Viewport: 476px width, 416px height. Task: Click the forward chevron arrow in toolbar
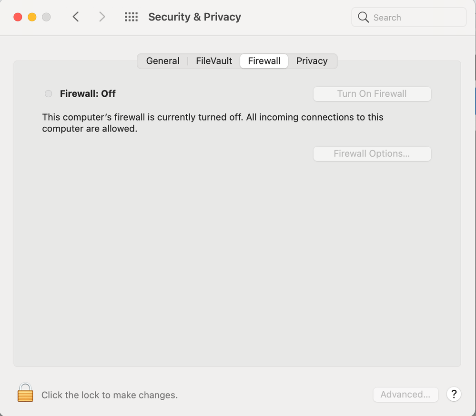coord(101,17)
